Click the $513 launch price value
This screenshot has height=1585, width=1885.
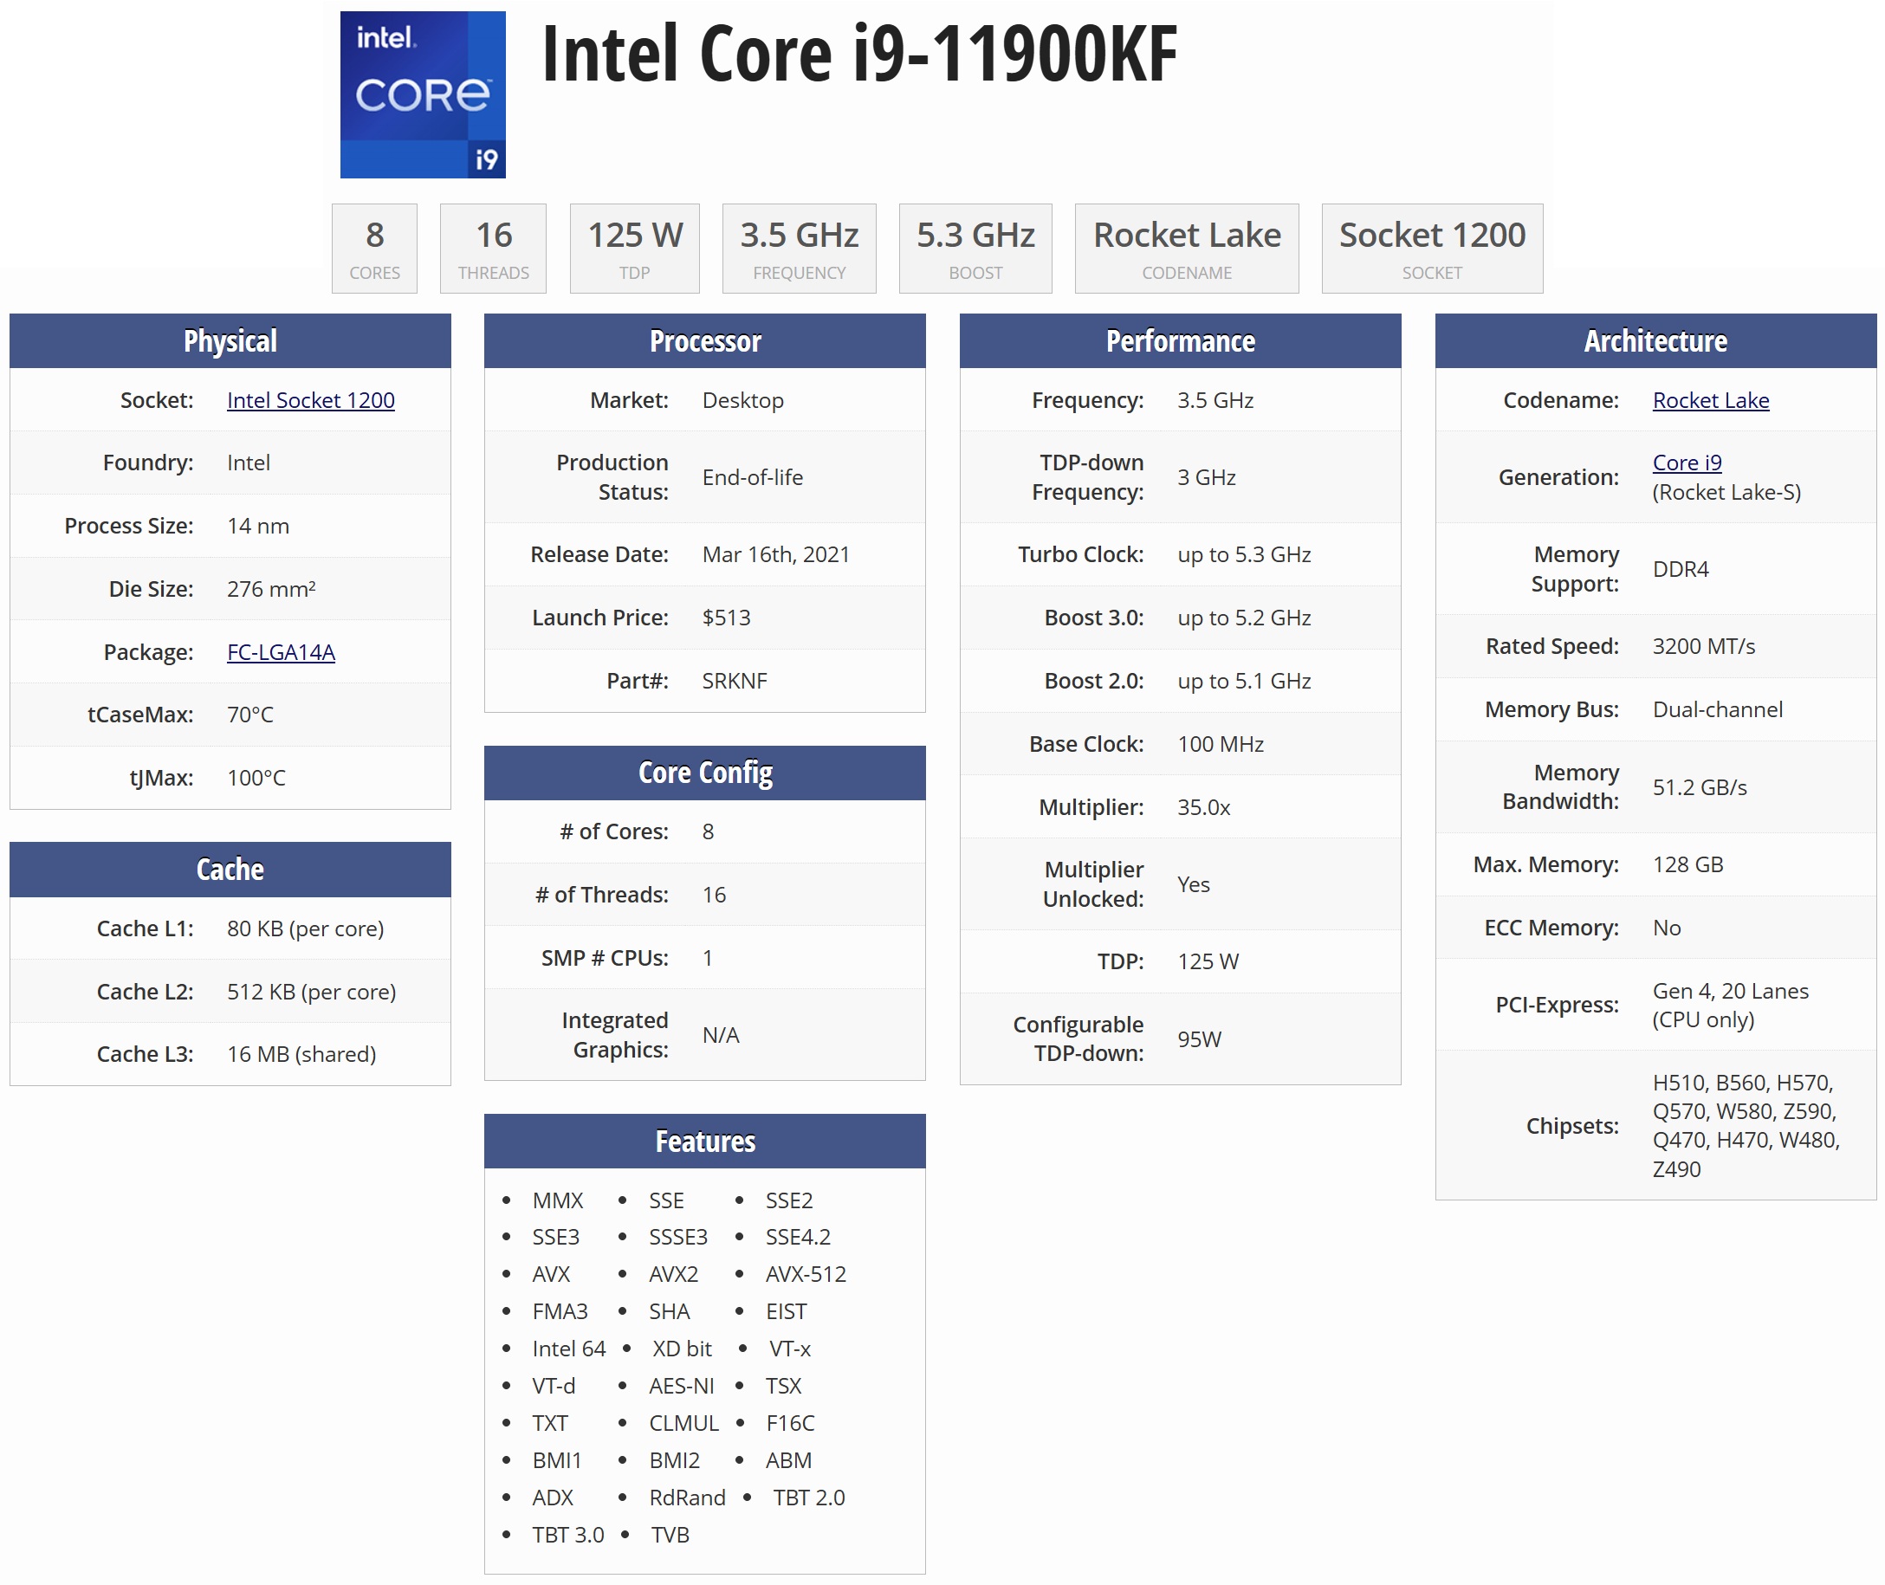[x=726, y=618]
